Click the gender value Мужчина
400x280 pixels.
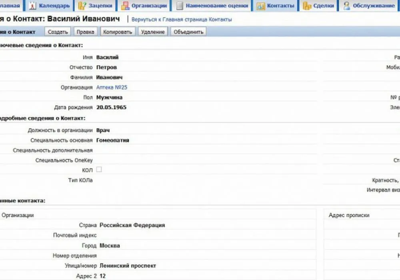pos(110,98)
